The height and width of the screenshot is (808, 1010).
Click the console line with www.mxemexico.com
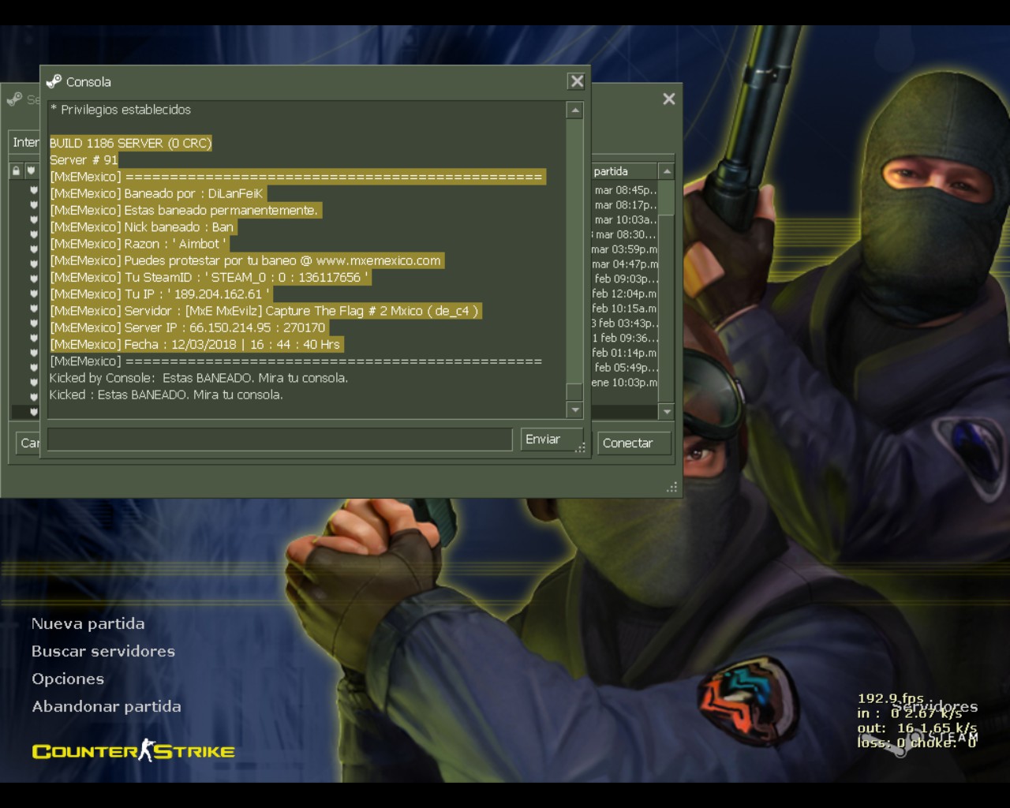pyautogui.click(x=245, y=260)
